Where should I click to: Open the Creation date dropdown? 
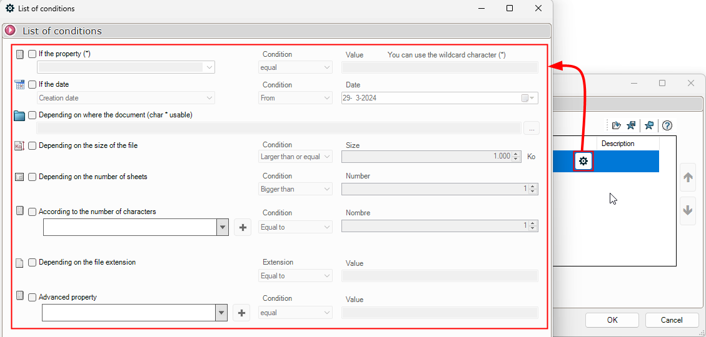click(126, 98)
